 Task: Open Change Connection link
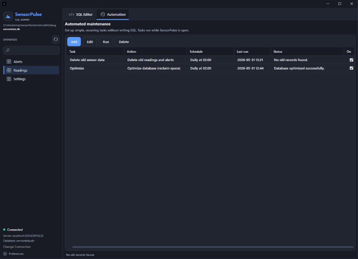17,247
